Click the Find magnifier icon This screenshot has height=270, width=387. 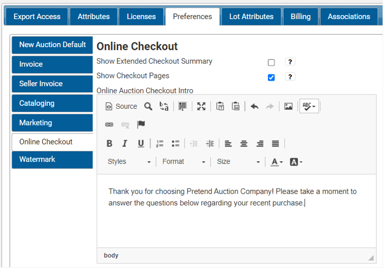[x=148, y=106]
